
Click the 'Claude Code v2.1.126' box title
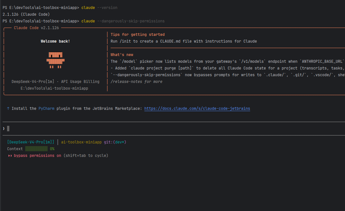coord(36,28)
